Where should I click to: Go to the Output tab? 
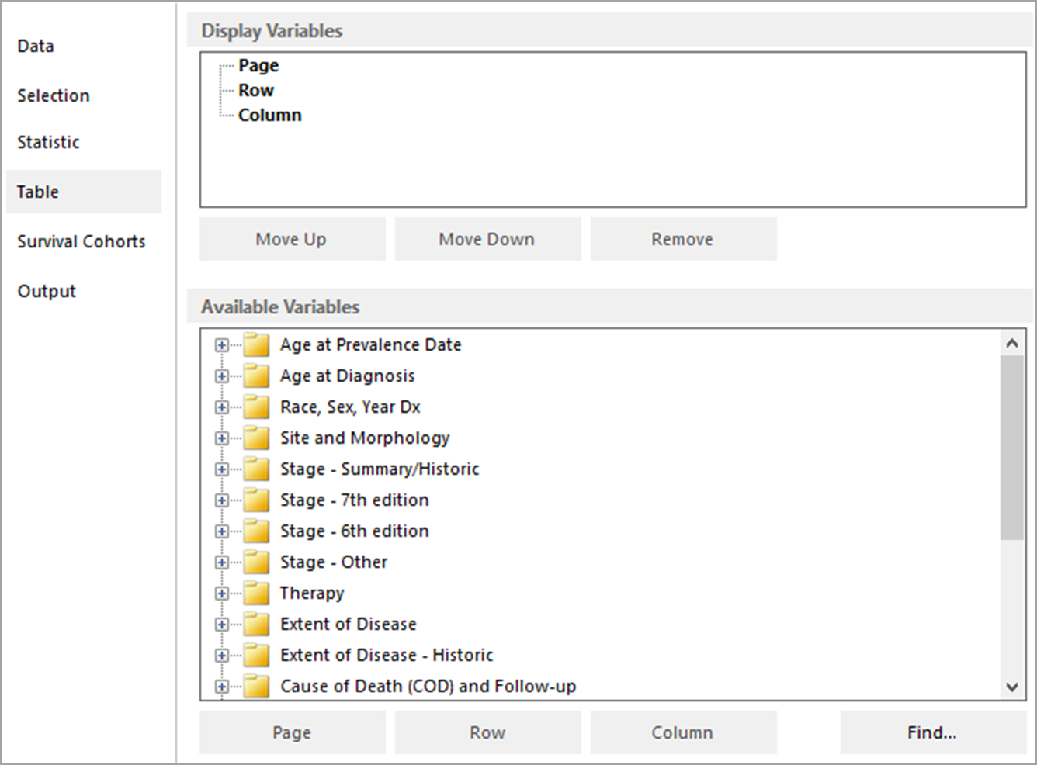pyautogui.click(x=47, y=291)
